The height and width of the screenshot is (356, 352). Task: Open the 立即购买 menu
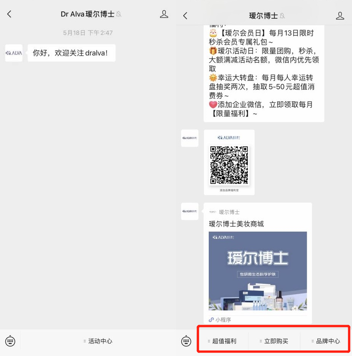(274, 341)
